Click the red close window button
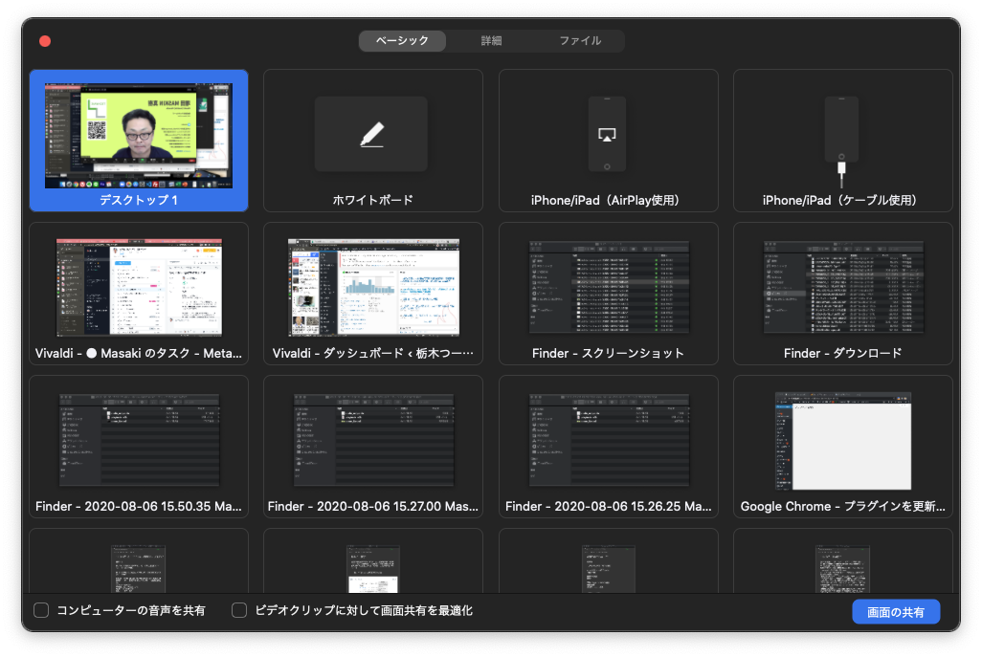 click(45, 41)
